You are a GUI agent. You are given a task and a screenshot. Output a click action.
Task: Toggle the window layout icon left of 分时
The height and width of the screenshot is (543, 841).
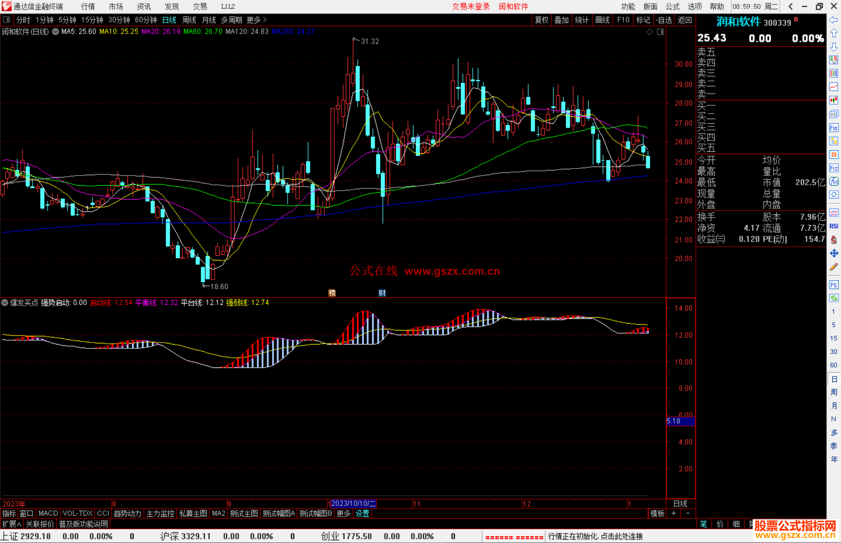tap(7, 19)
